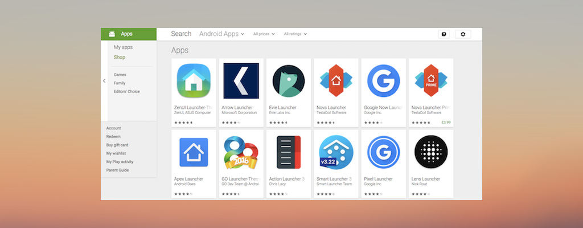Click the Google Now Launcher icon

pyautogui.click(x=383, y=81)
